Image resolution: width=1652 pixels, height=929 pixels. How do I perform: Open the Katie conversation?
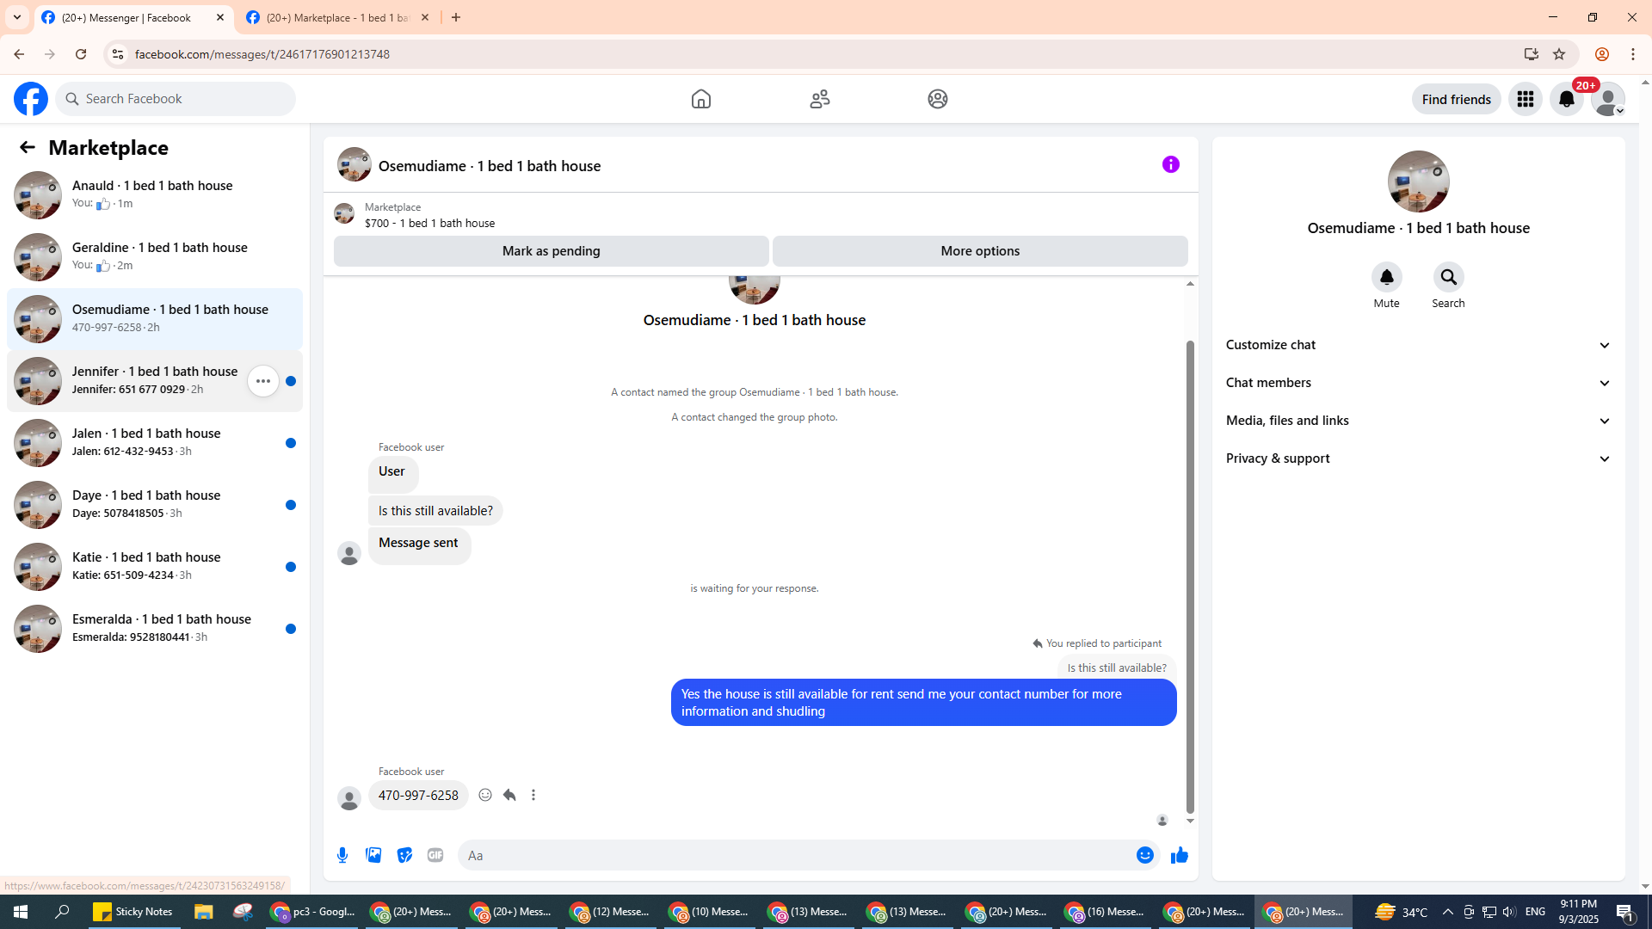(x=155, y=567)
